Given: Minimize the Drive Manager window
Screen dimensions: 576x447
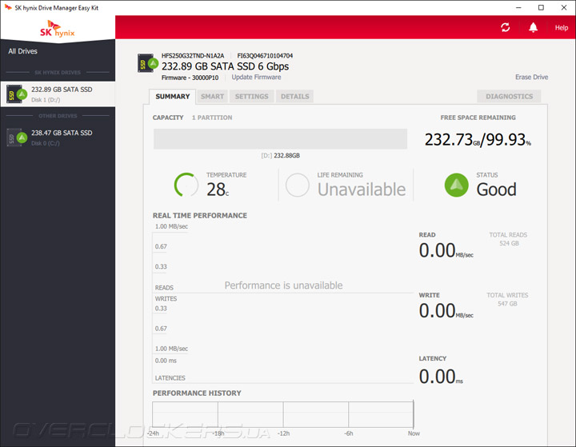Looking at the screenshot, I should tap(518, 7).
